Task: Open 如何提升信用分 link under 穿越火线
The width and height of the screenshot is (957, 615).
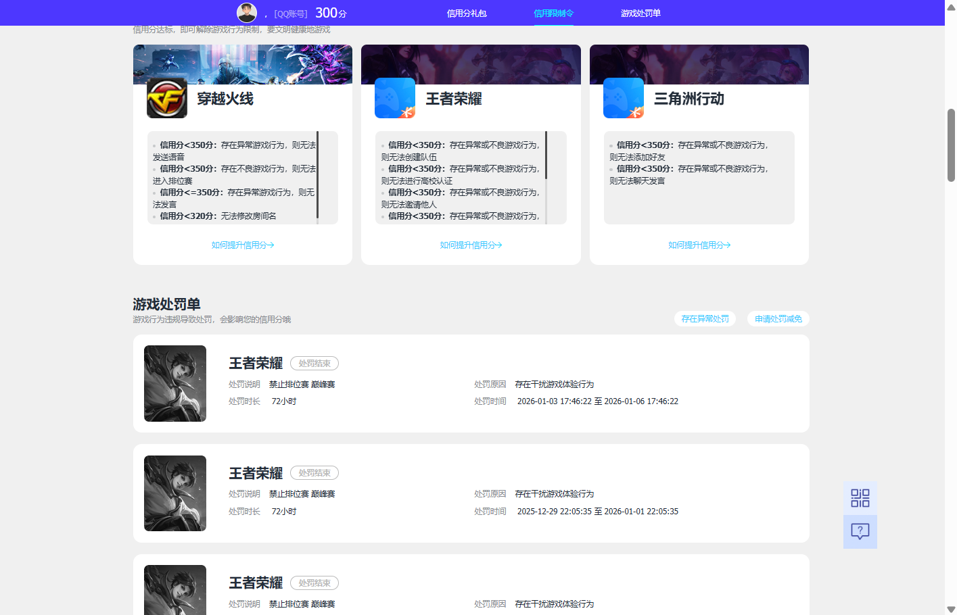Action: 243,245
